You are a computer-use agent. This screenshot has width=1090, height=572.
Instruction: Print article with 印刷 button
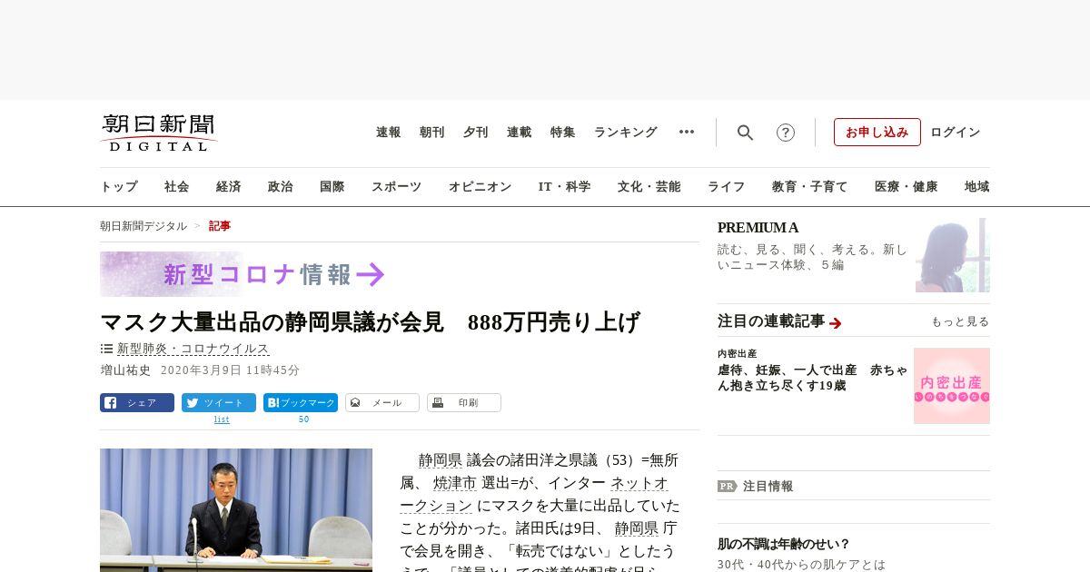point(464,402)
